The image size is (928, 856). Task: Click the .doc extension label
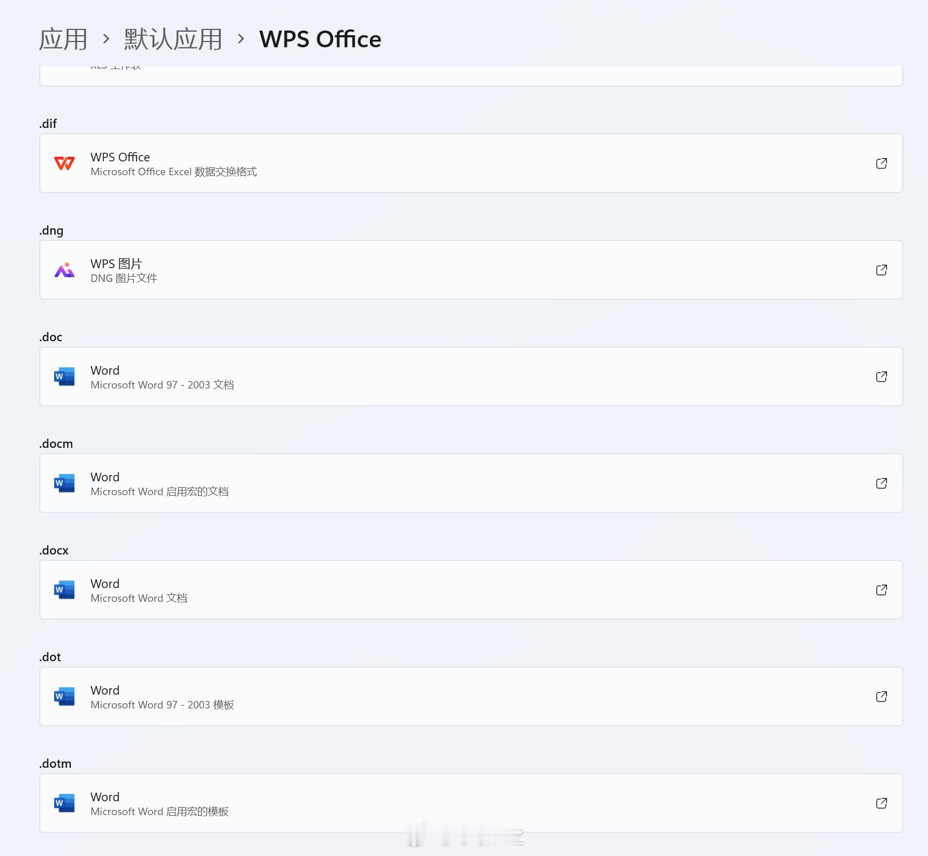point(51,337)
